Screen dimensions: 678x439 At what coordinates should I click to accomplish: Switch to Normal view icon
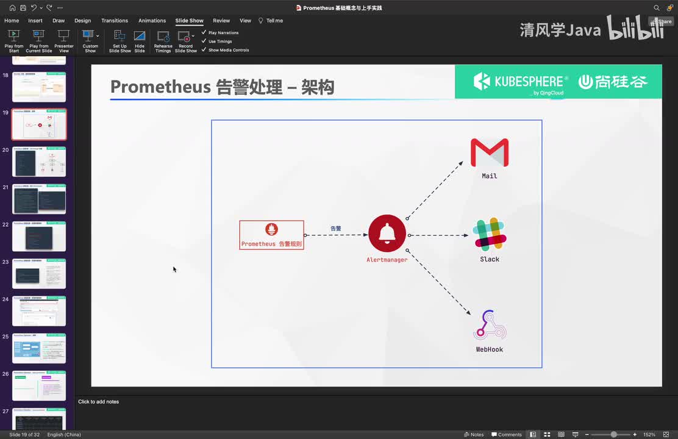(533, 435)
